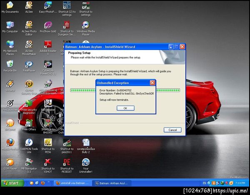Image resolution: width=250 pixels, height=195 pixels.
Task: Close the Unhandled Exception dialog
Action: coord(152,83)
